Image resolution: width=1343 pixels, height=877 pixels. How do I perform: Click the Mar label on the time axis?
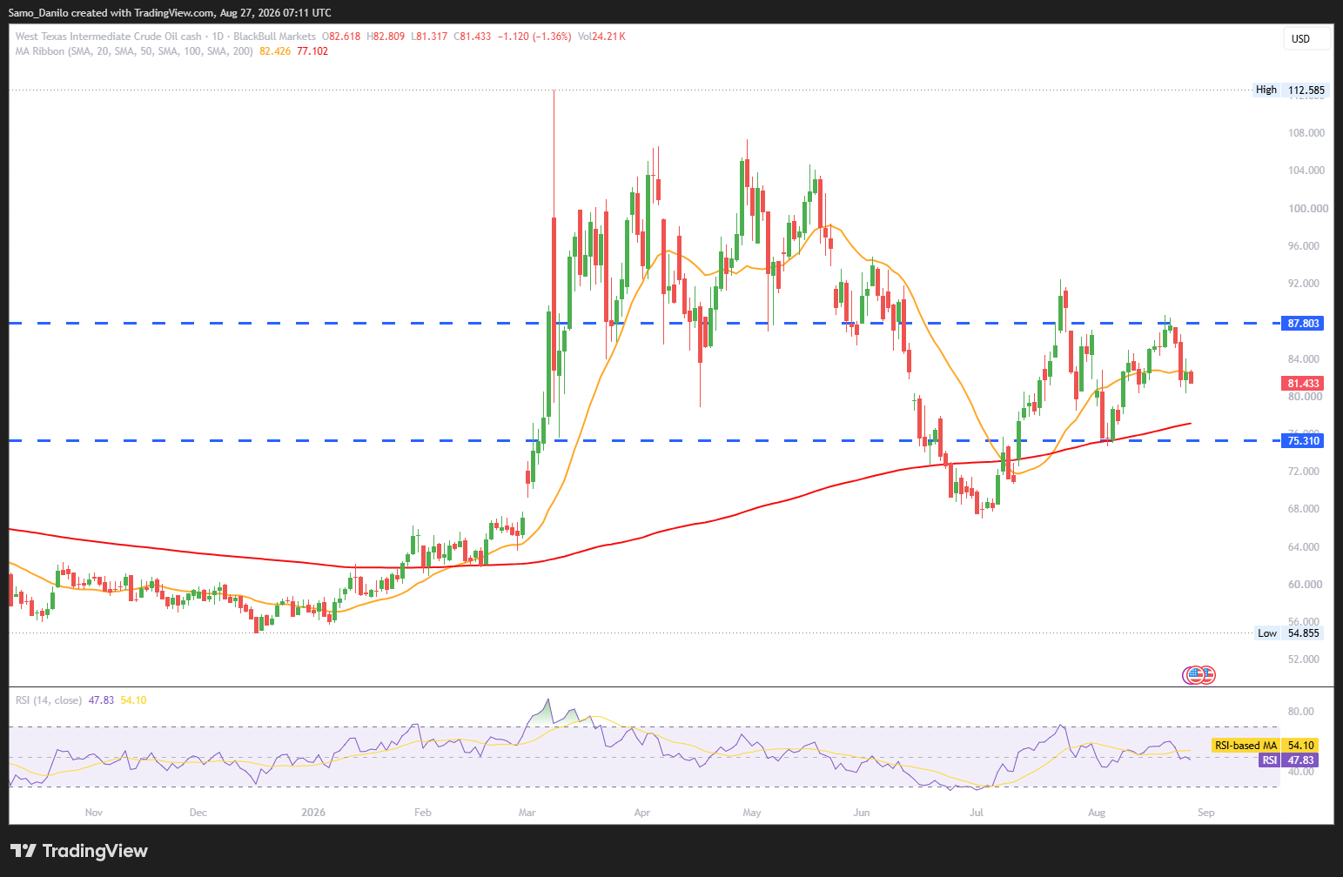click(x=527, y=813)
